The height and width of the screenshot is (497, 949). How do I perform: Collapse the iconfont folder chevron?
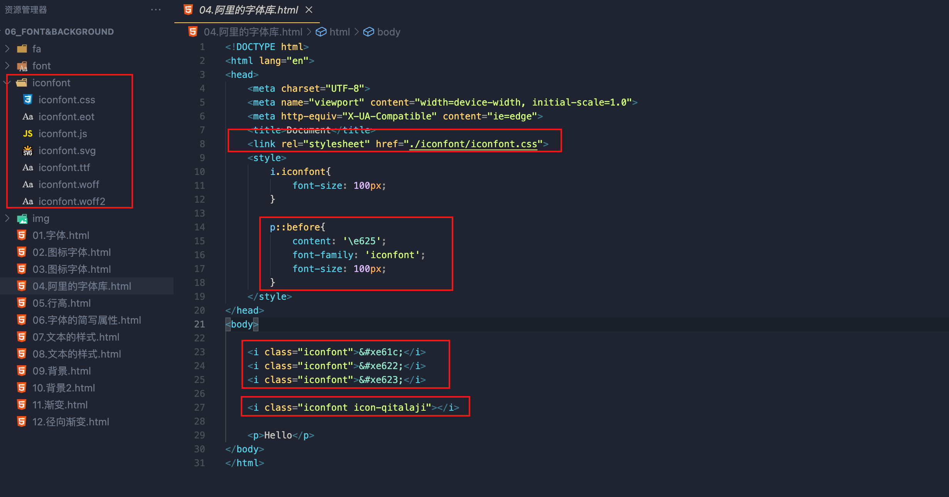(x=7, y=82)
